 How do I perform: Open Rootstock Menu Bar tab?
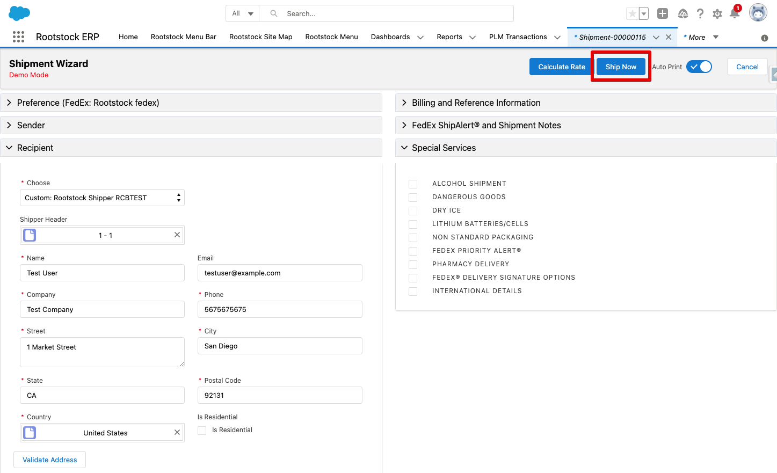point(184,37)
